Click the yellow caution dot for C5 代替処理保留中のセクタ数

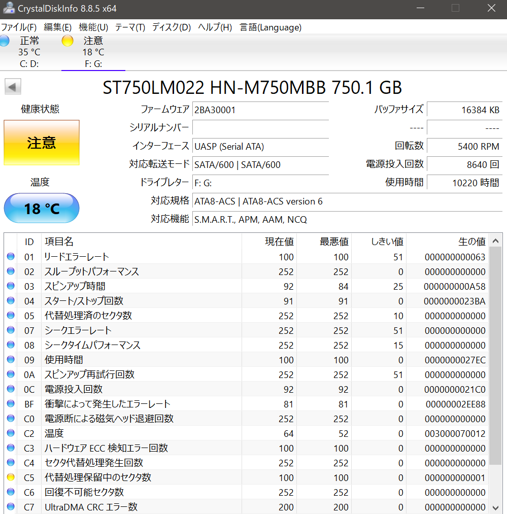tap(11, 477)
